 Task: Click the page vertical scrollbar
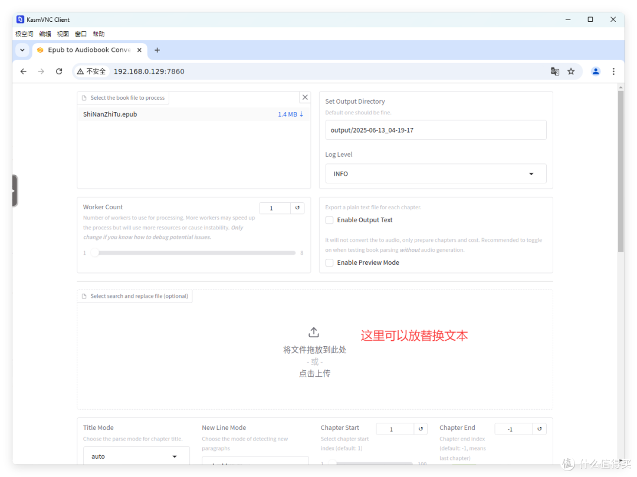click(620, 170)
